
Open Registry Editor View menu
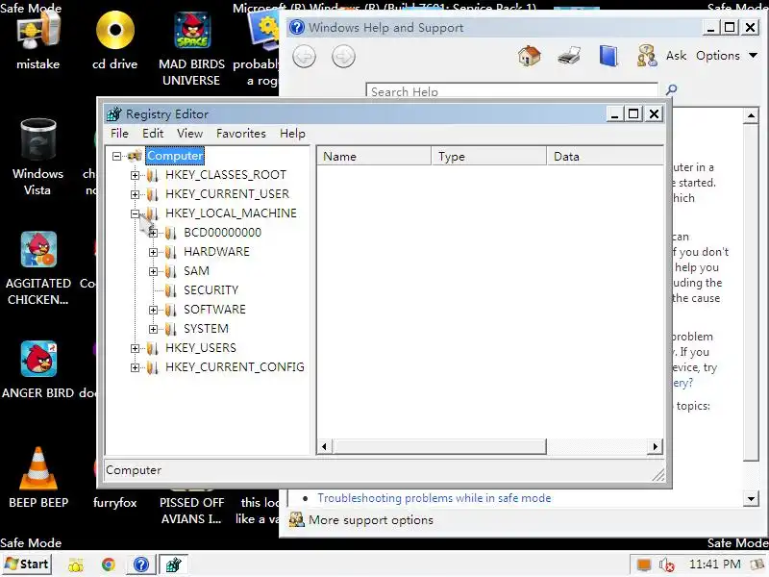tap(189, 134)
